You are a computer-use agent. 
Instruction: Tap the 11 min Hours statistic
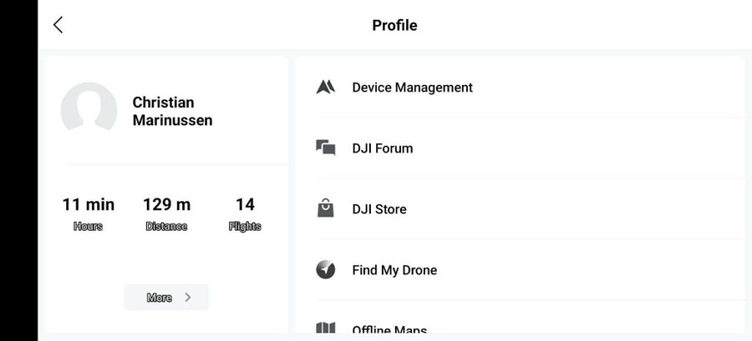tap(89, 213)
